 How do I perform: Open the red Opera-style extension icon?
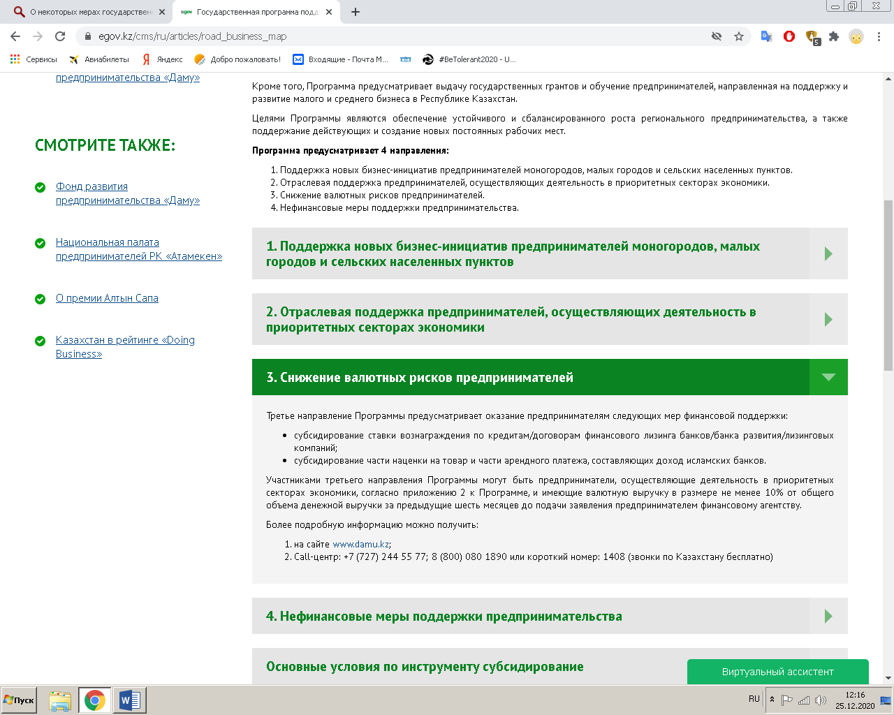[789, 36]
